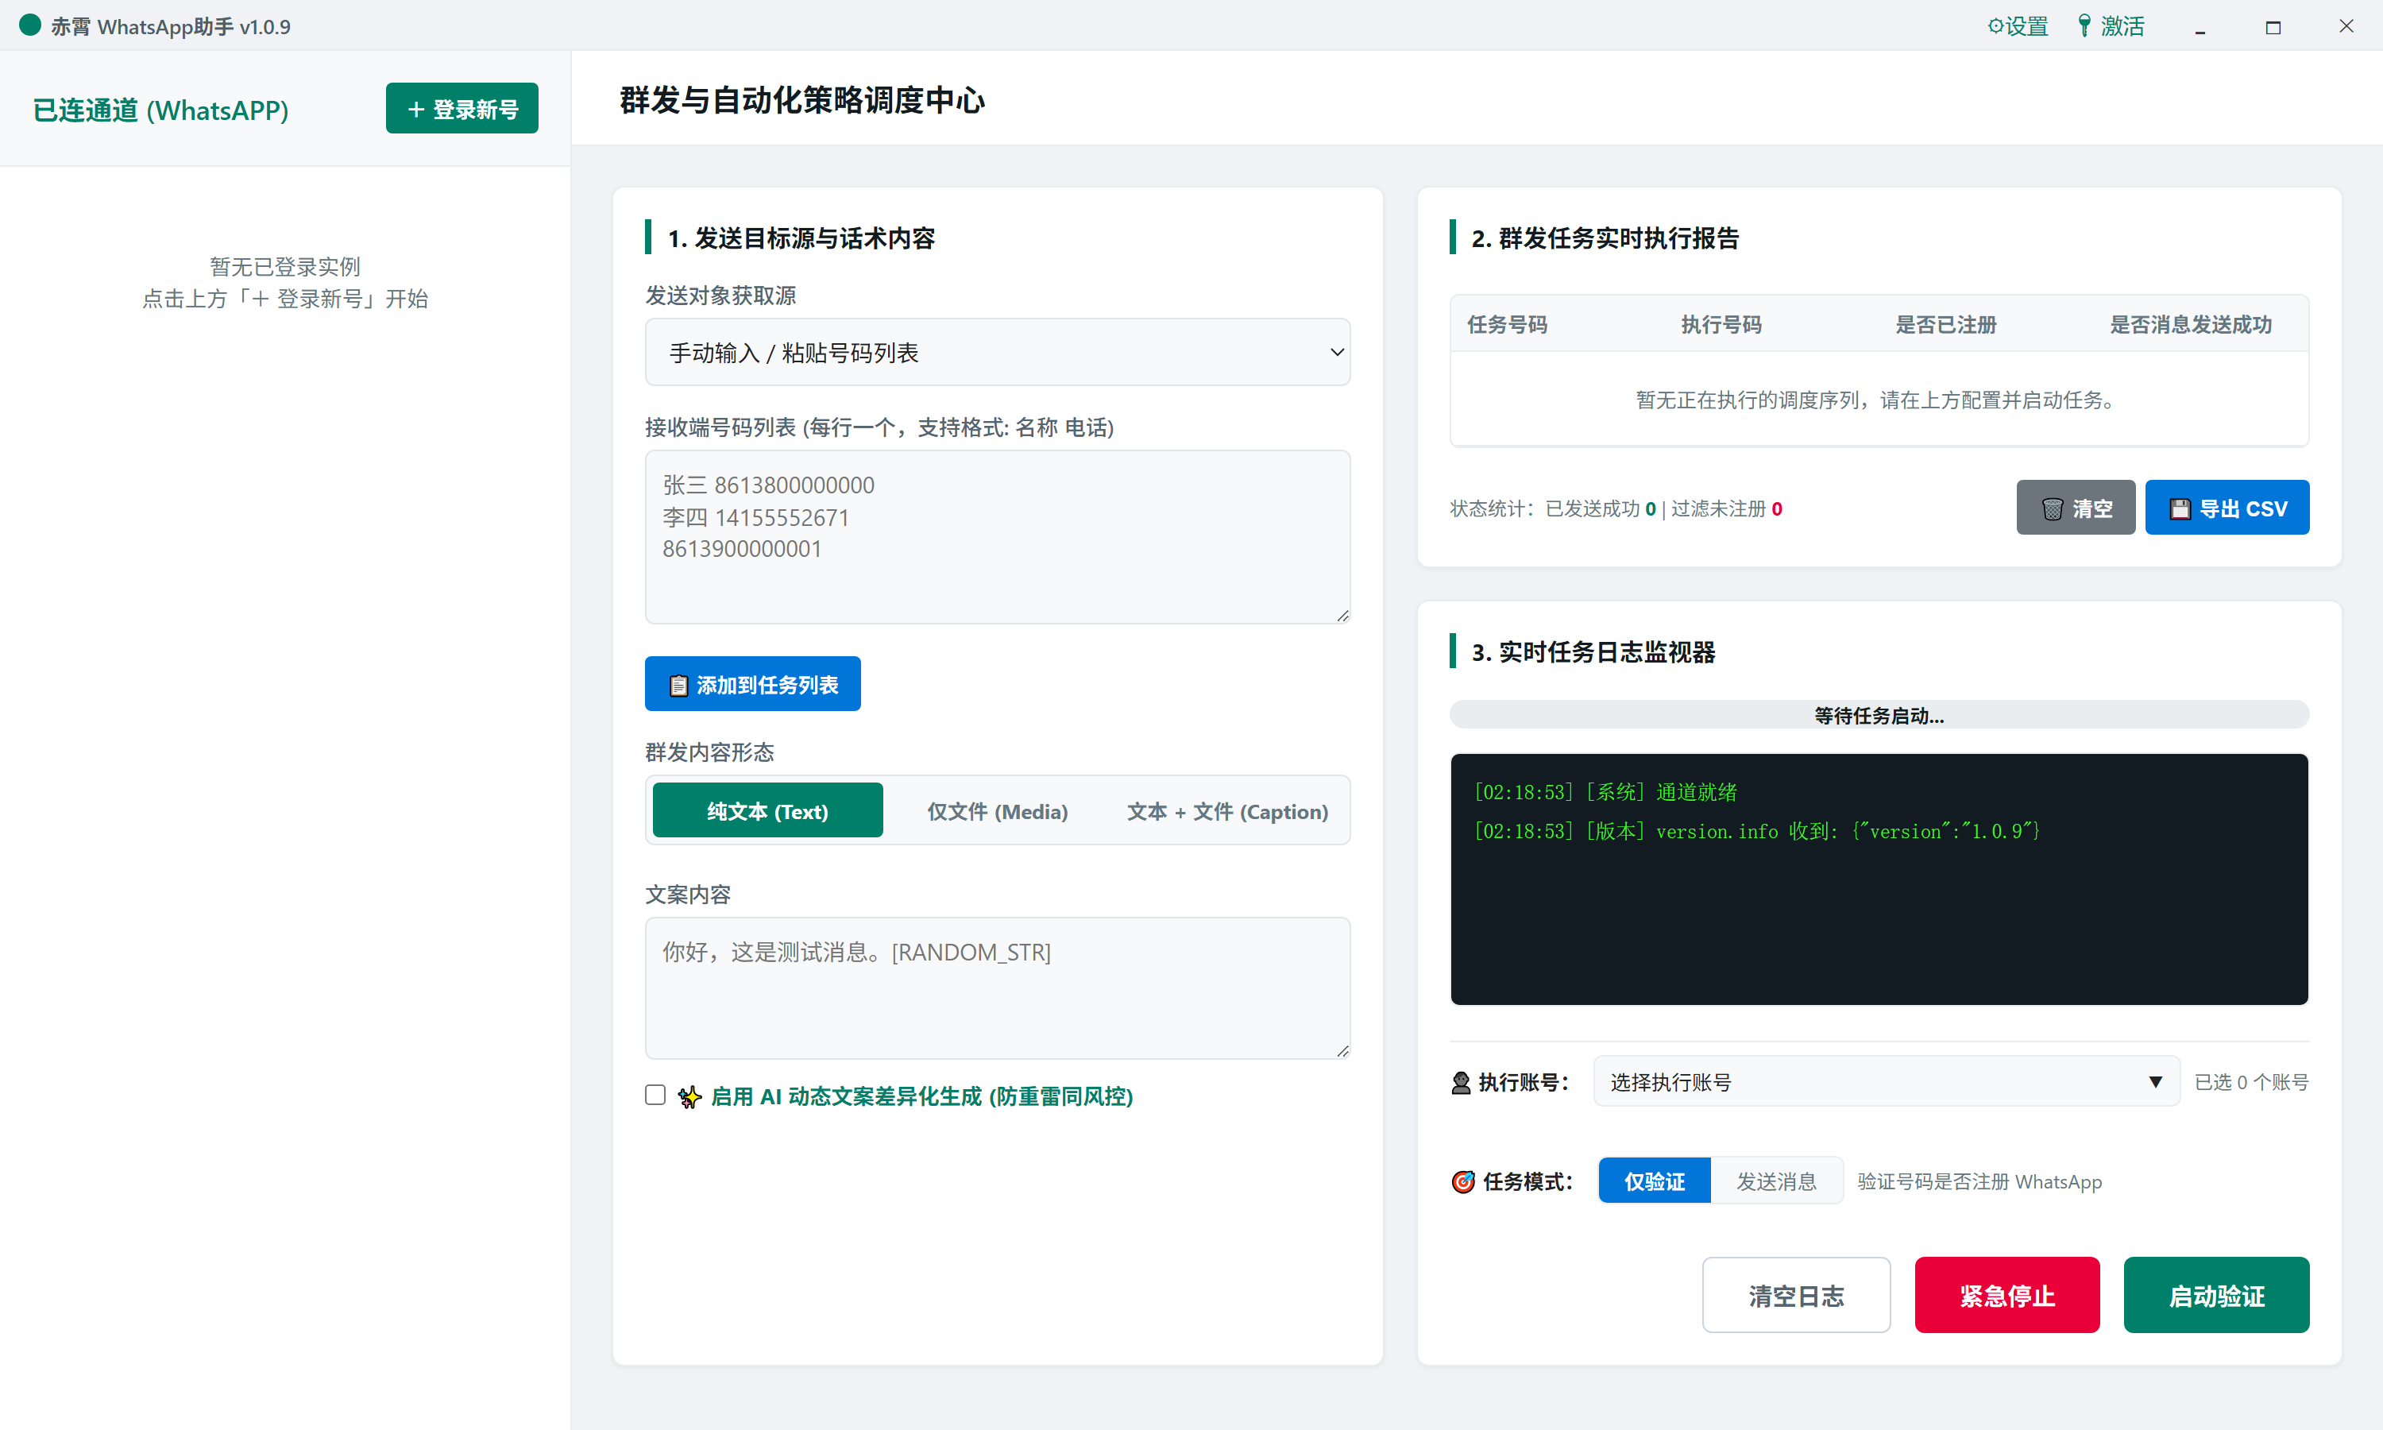This screenshot has height=1430, width=2383.
Task: Close the WhatsApp助手 window
Action: coord(2346,27)
